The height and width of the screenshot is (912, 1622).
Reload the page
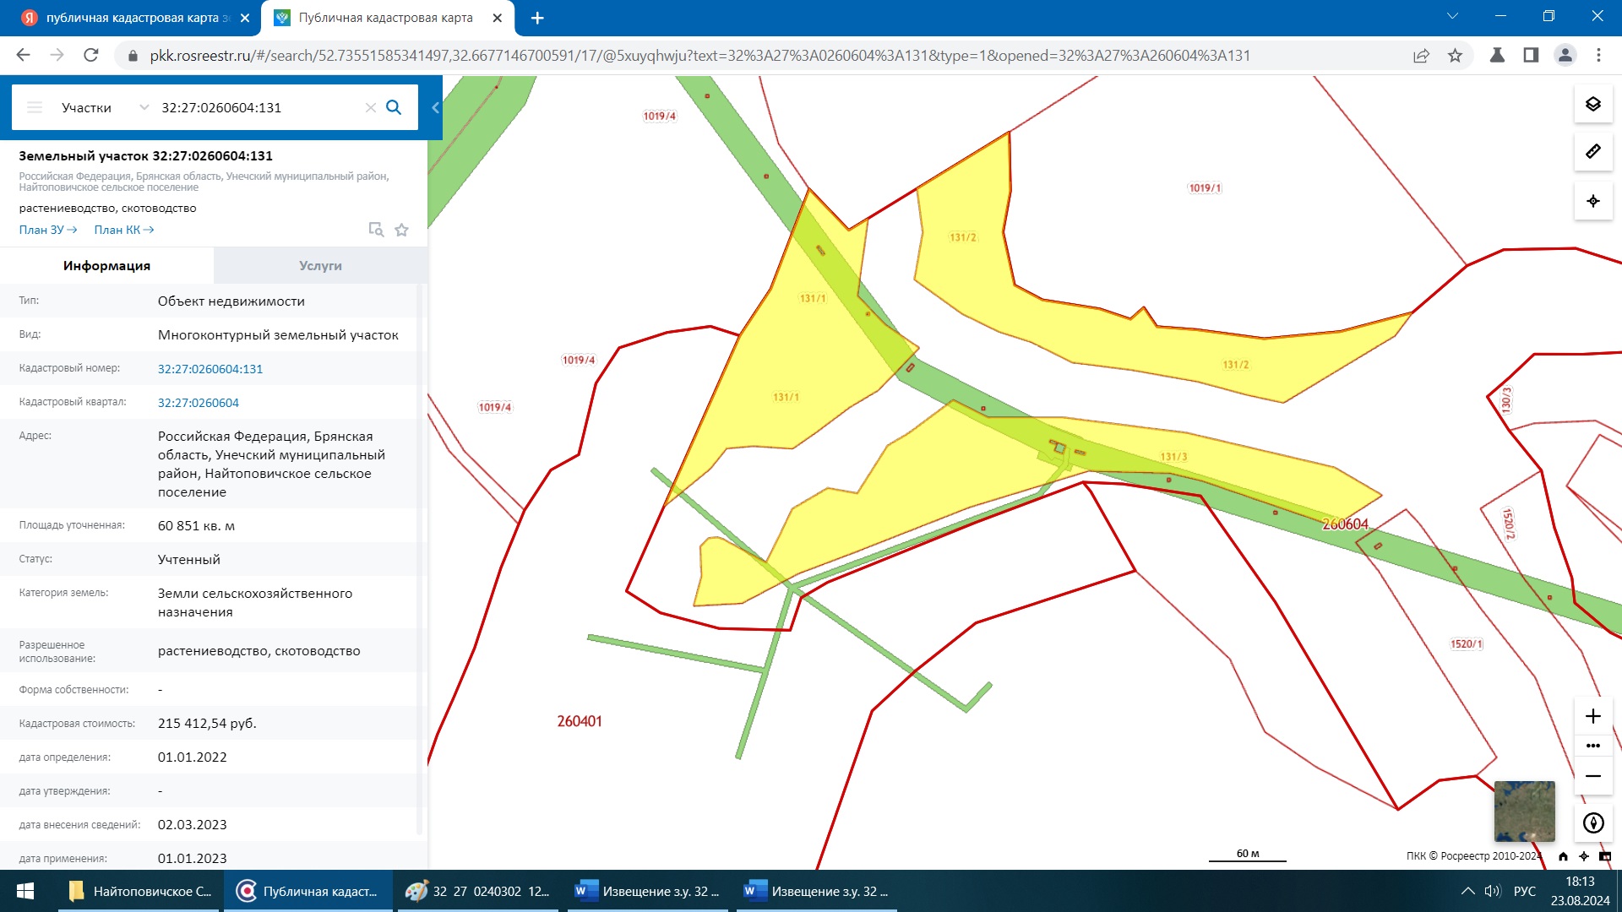tap(91, 55)
